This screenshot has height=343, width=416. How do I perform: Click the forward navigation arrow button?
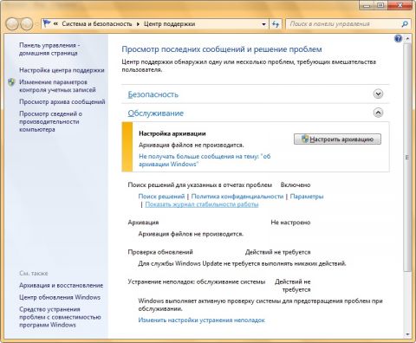[27, 24]
